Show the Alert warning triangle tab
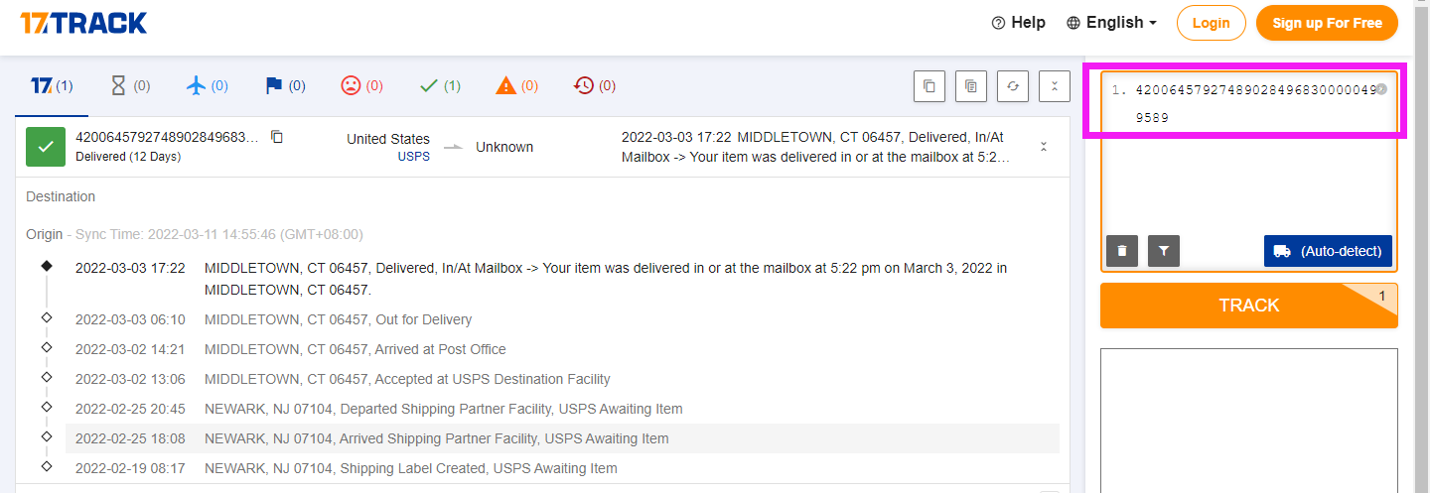The width and height of the screenshot is (1430, 493). click(x=515, y=86)
